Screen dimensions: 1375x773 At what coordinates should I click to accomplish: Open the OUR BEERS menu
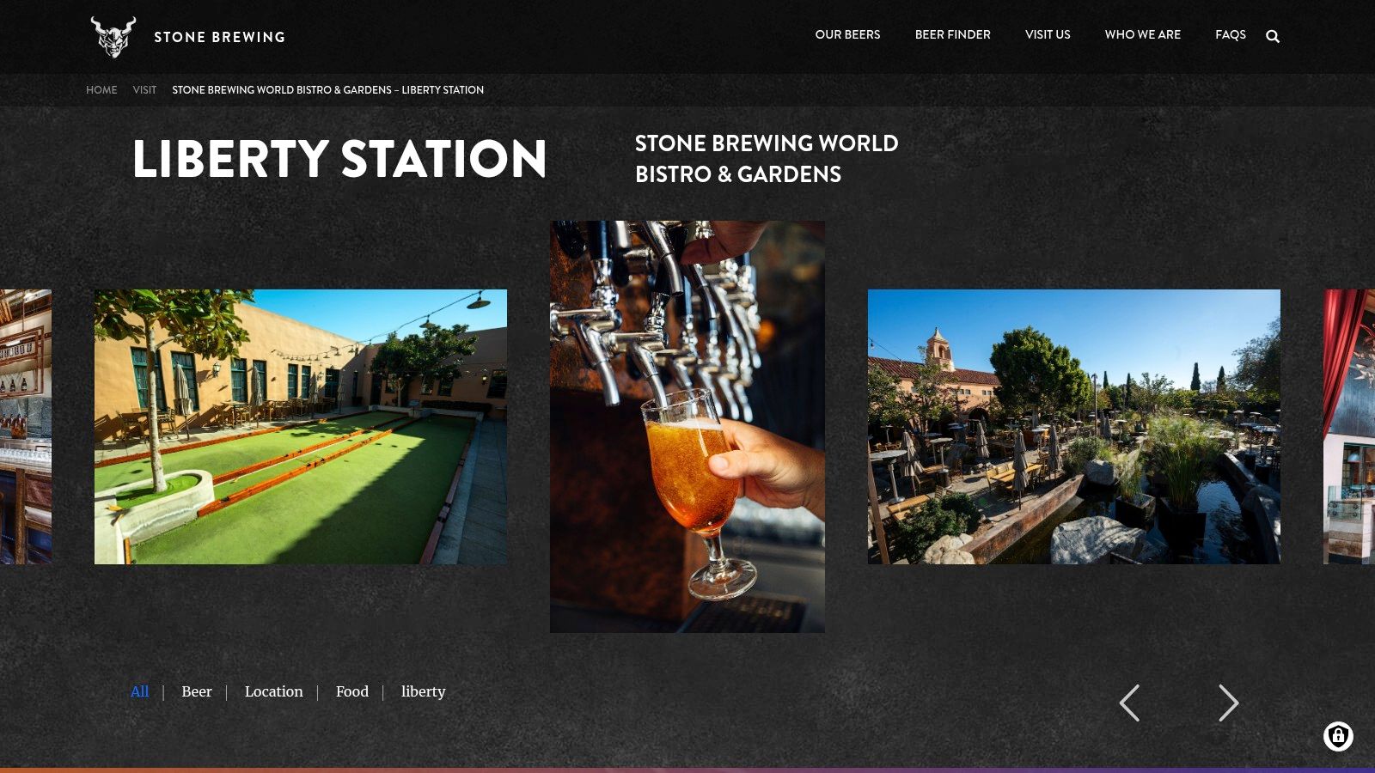(x=847, y=34)
